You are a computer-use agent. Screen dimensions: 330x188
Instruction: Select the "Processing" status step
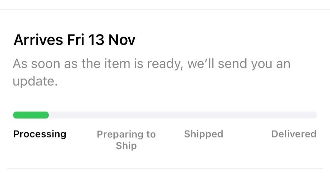pos(40,134)
